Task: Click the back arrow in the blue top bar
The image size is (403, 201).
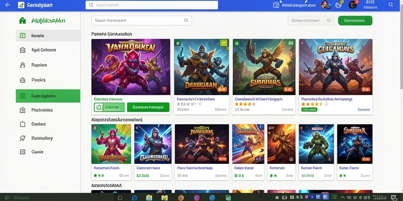Action: [x=8, y=5]
